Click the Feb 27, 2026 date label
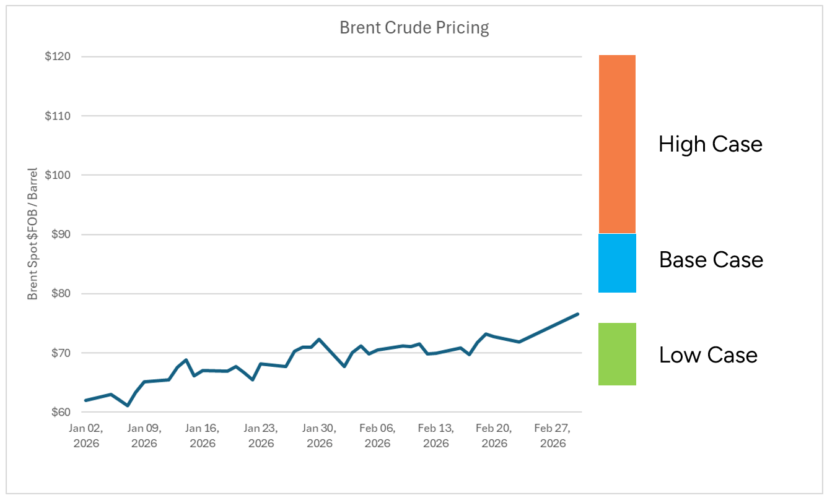This screenshot has height=498, width=827. pyautogui.click(x=553, y=436)
